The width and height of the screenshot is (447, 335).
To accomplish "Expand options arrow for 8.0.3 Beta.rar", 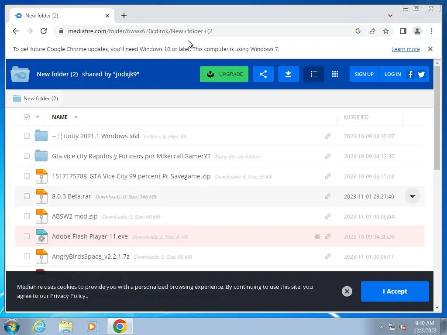I will (x=413, y=196).
